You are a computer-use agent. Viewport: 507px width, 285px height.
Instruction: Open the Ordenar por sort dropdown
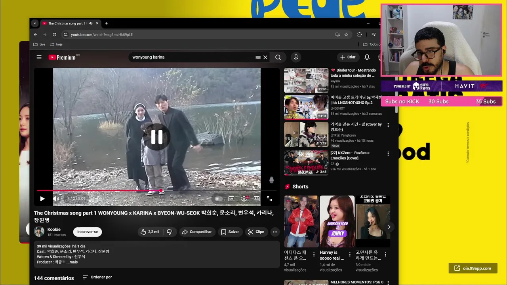[97, 277]
